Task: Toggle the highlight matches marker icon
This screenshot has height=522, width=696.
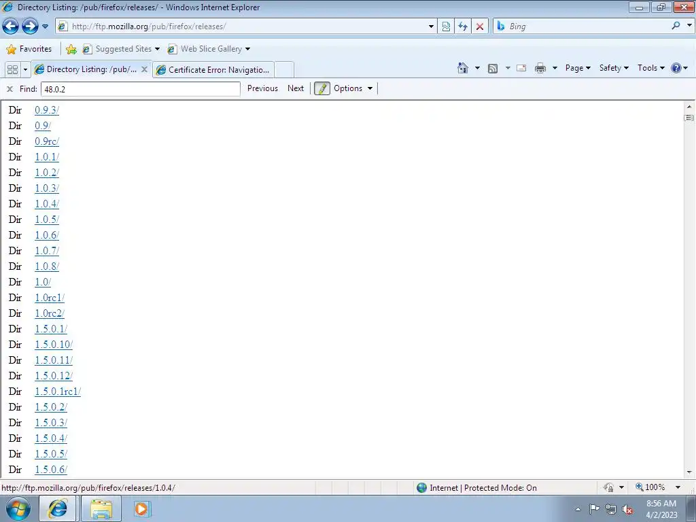Action: pos(321,88)
